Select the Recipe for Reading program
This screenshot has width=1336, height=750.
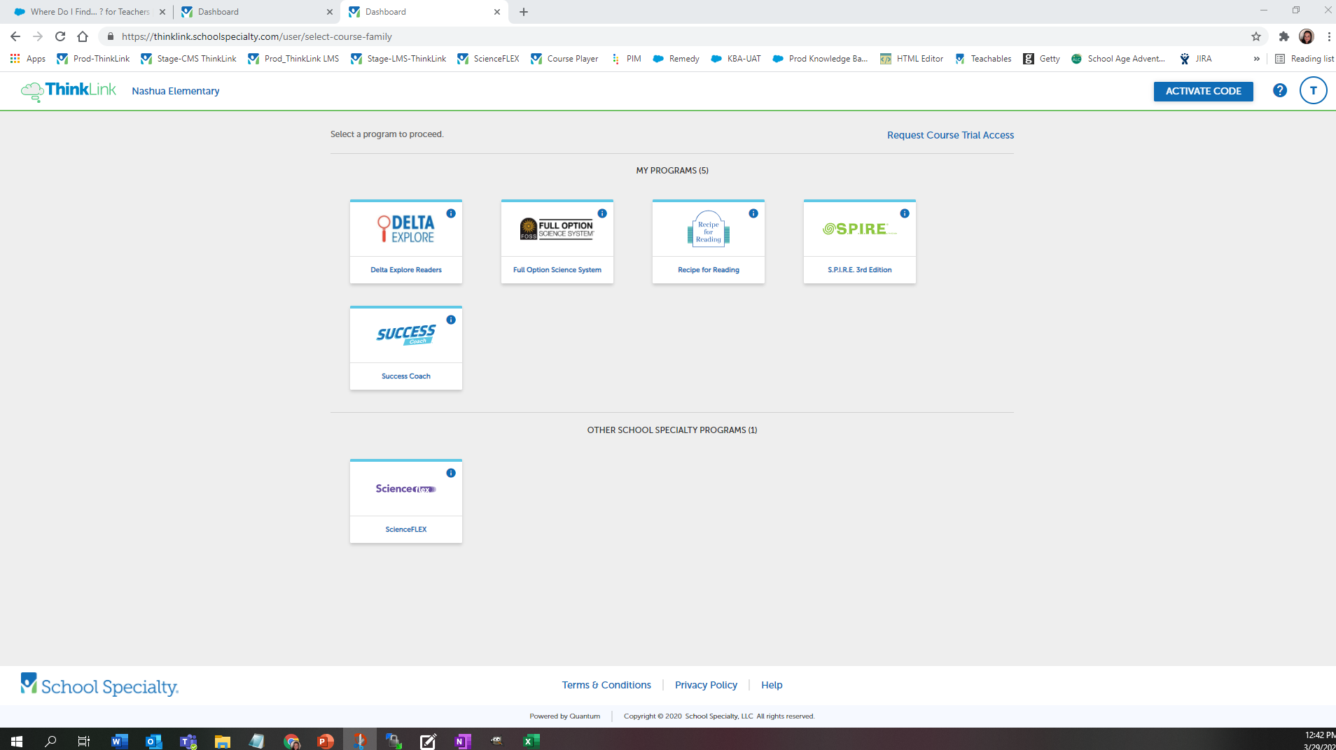(709, 241)
